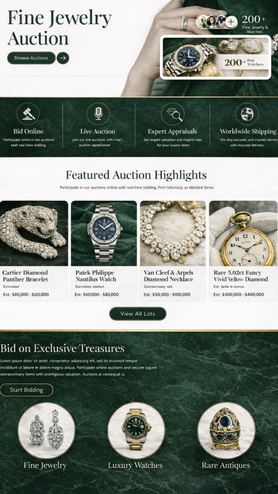Select the Live Auction microphone icon

(98, 114)
